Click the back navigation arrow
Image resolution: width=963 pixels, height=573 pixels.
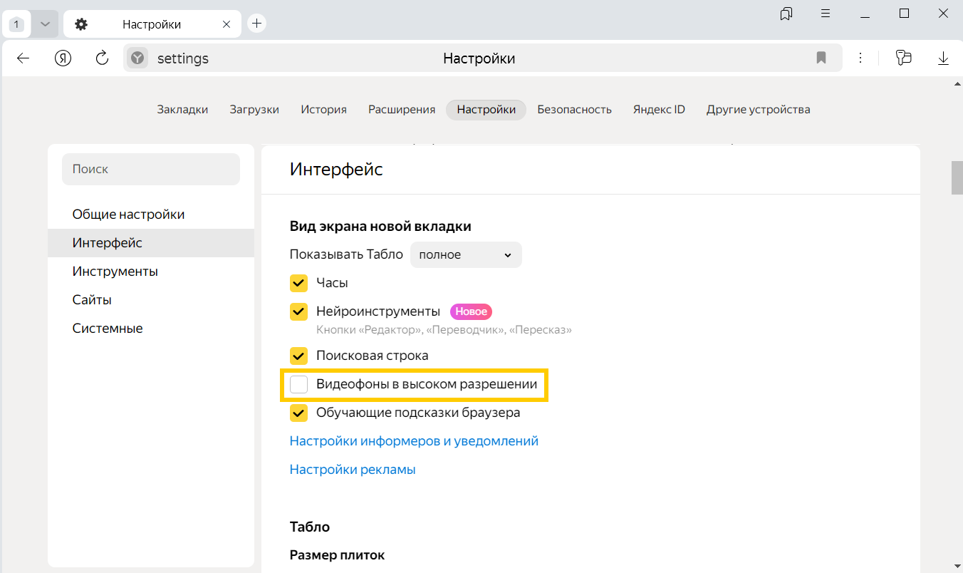[24, 58]
